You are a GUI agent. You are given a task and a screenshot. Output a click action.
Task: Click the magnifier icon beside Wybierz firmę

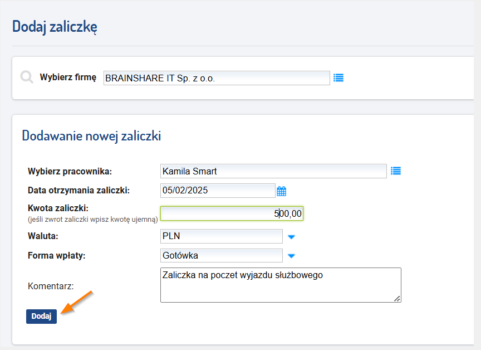27,77
